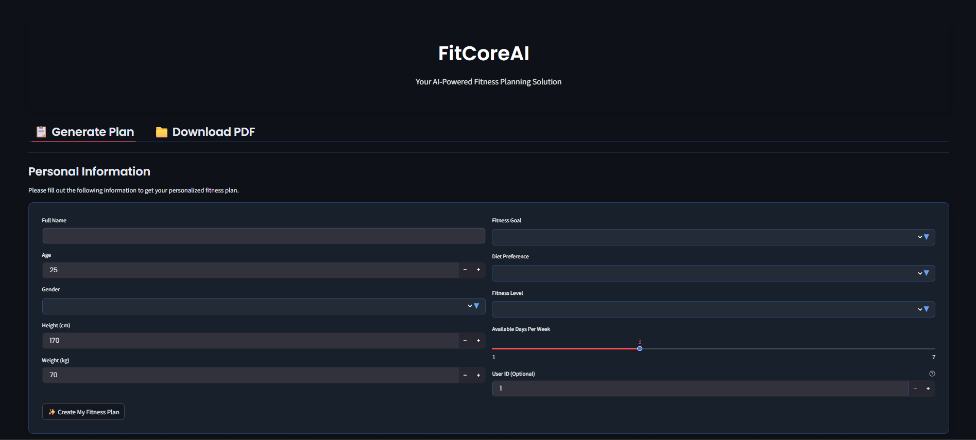Screen dimensions: 976x440
Task: Click the Age minus decrement icon
Action: 465,270
